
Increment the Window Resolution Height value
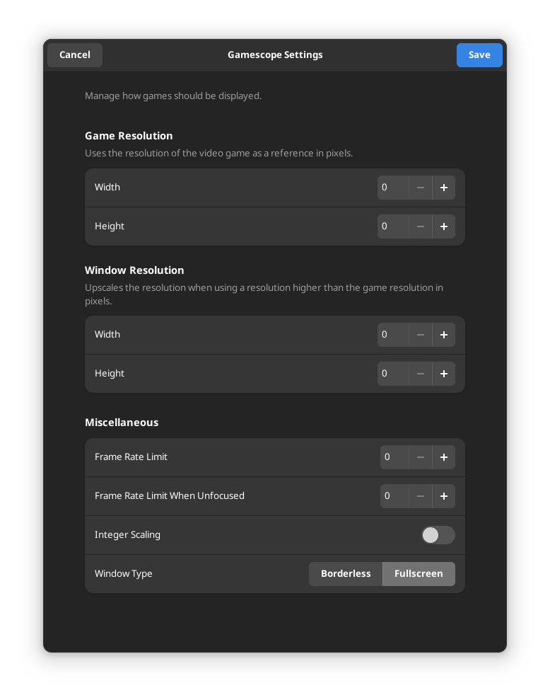click(443, 374)
